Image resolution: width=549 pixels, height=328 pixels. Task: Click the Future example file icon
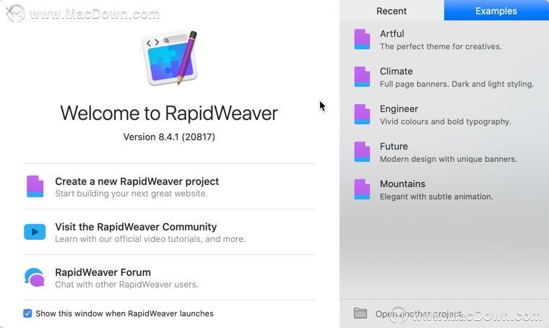[362, 152]
